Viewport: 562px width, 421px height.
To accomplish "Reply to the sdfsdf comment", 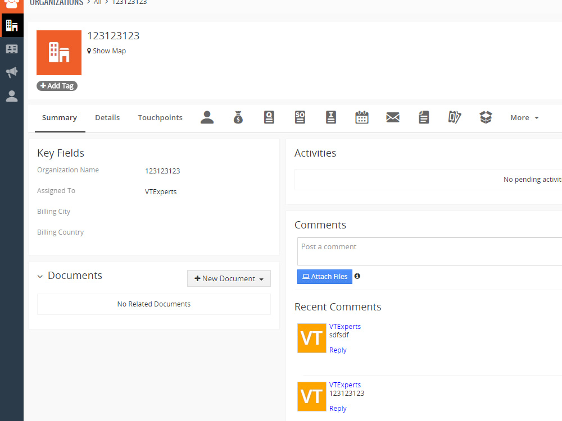I will (x=338, y=350).
